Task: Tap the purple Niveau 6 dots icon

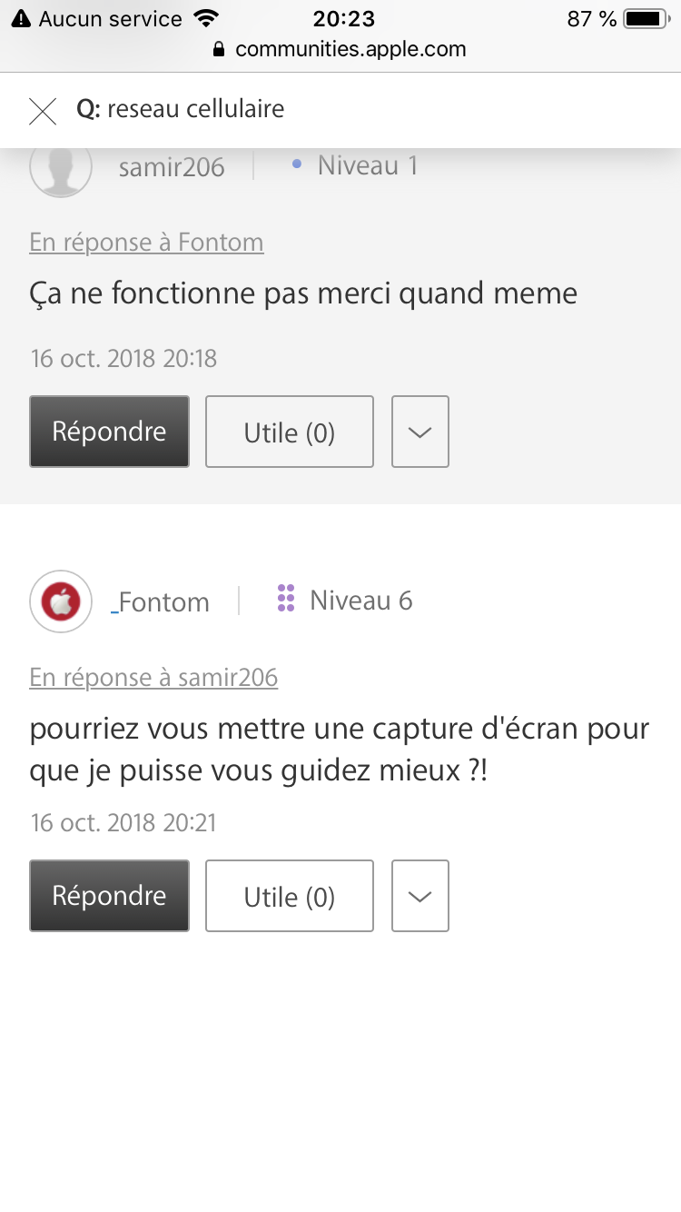Action: 286,600
